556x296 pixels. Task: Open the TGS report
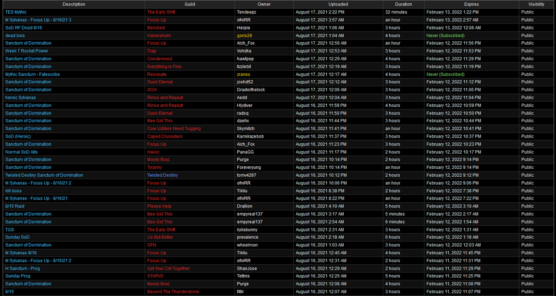(x=10, y=230)
